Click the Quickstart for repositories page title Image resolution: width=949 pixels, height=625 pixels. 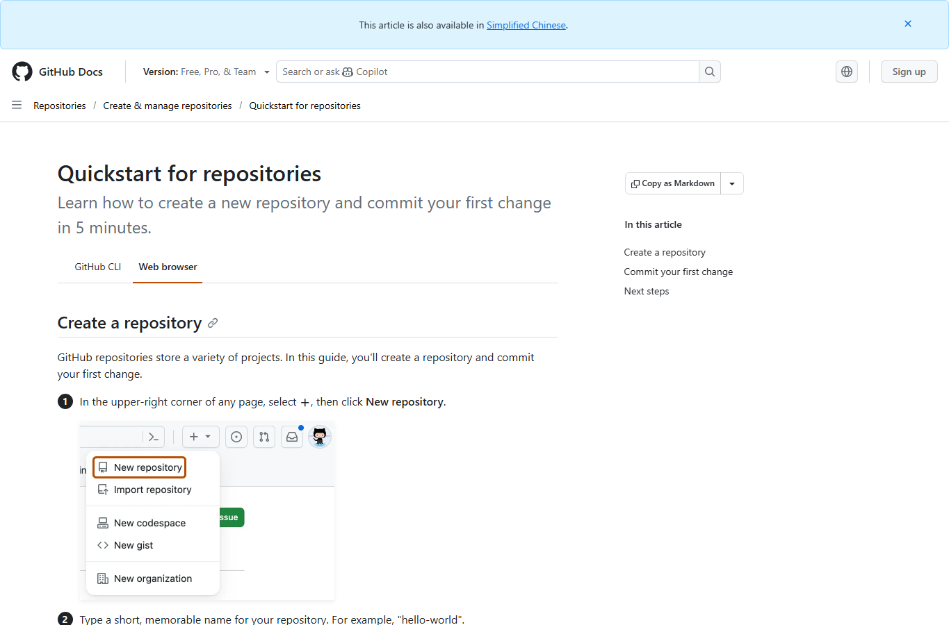(189, 174)
